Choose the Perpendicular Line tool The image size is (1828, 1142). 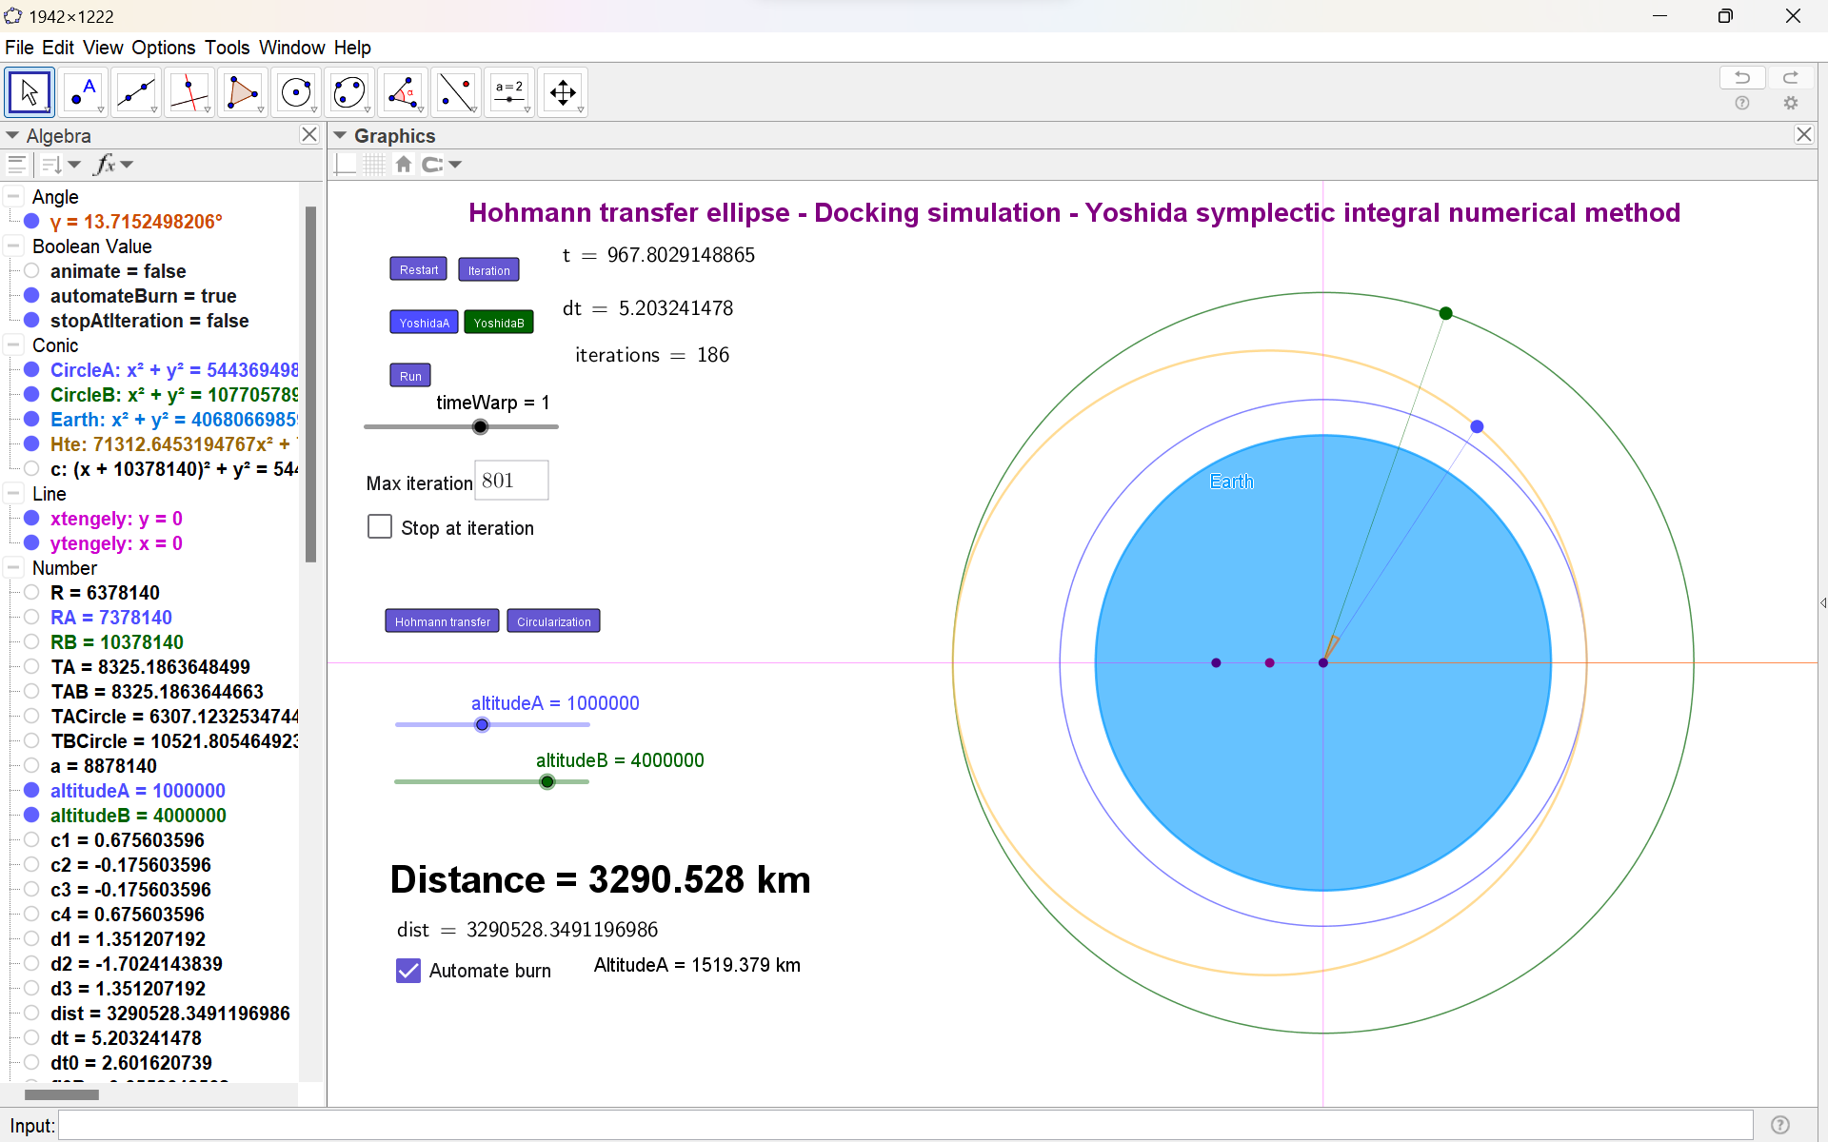tap(189, 92)
